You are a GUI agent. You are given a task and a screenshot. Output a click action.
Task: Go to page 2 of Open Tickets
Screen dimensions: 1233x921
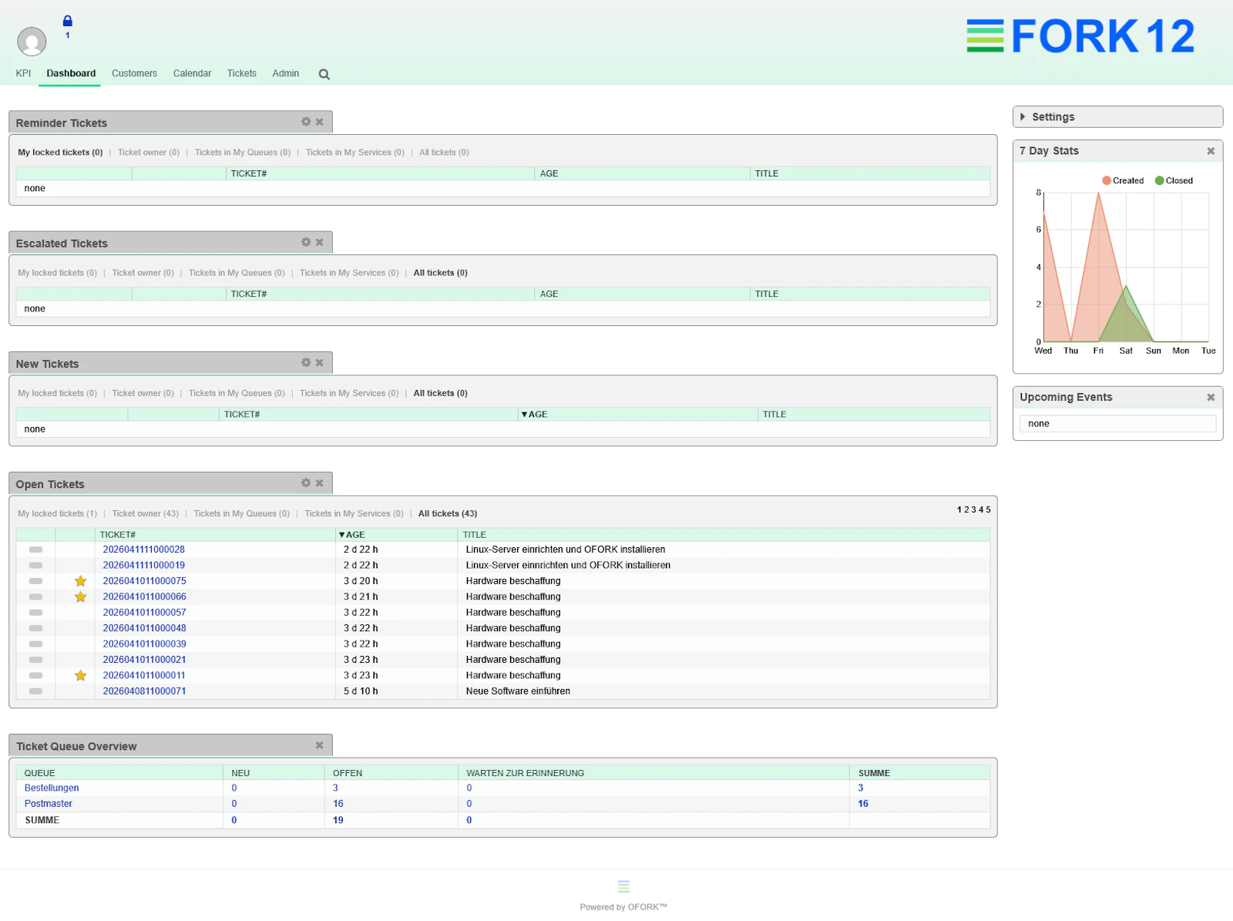[x=966, y=509]
